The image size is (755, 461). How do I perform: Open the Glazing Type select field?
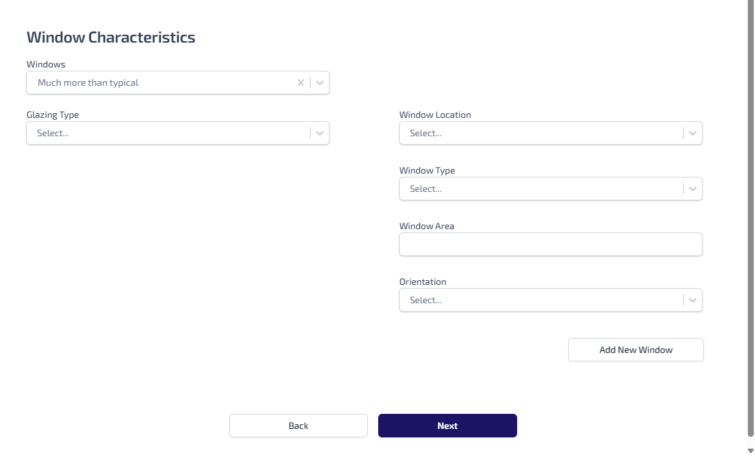pyautogui.click(x=167, y=133)
